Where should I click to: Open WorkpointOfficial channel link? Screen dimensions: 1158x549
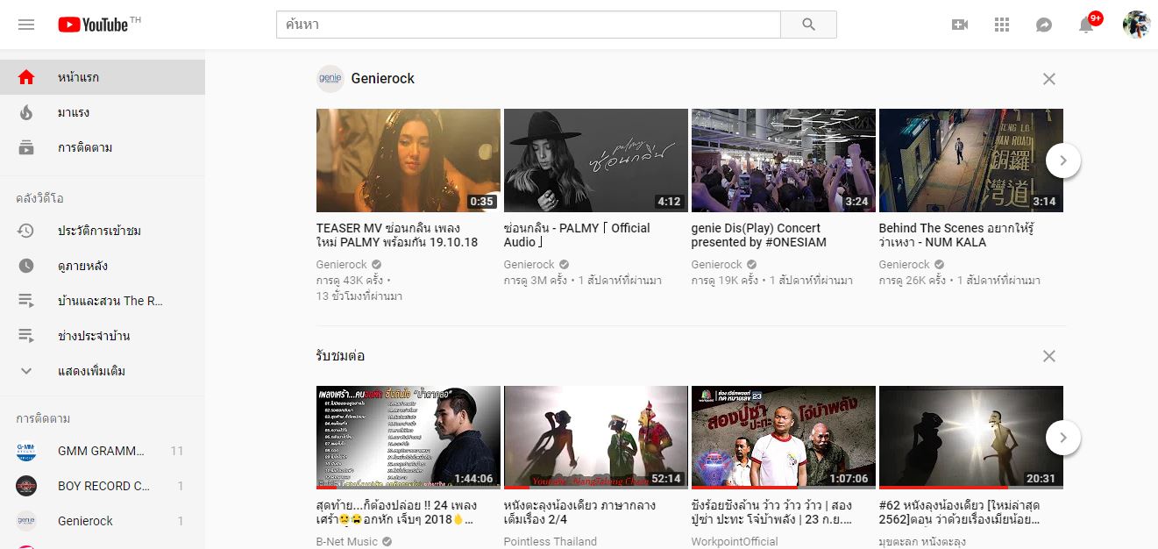735,541
